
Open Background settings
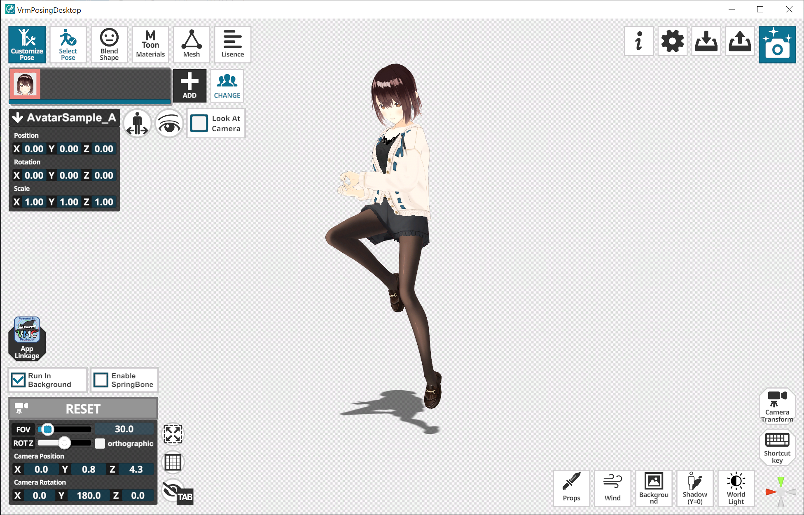coord(654,488)
